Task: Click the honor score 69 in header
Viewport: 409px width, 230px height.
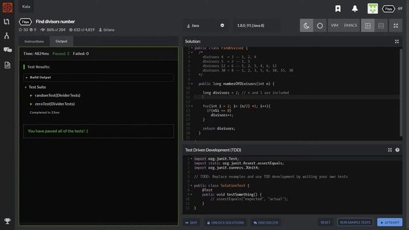Action: (x=400, y=8)
